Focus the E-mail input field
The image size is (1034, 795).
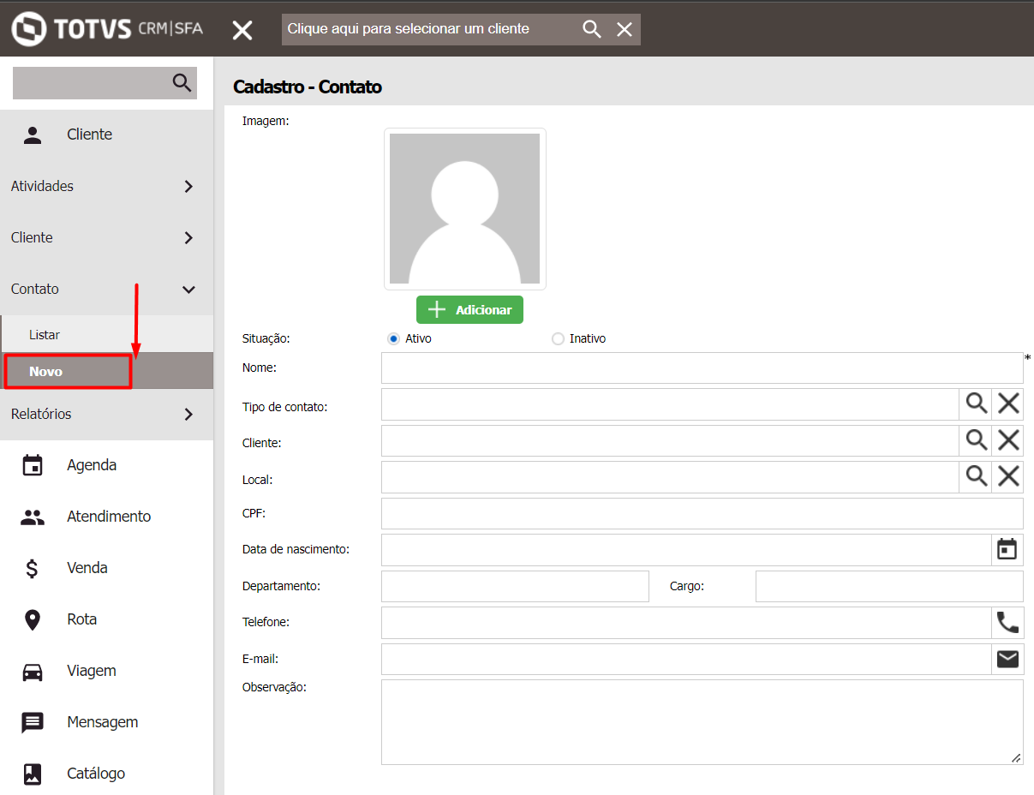[x=686, y=659]
